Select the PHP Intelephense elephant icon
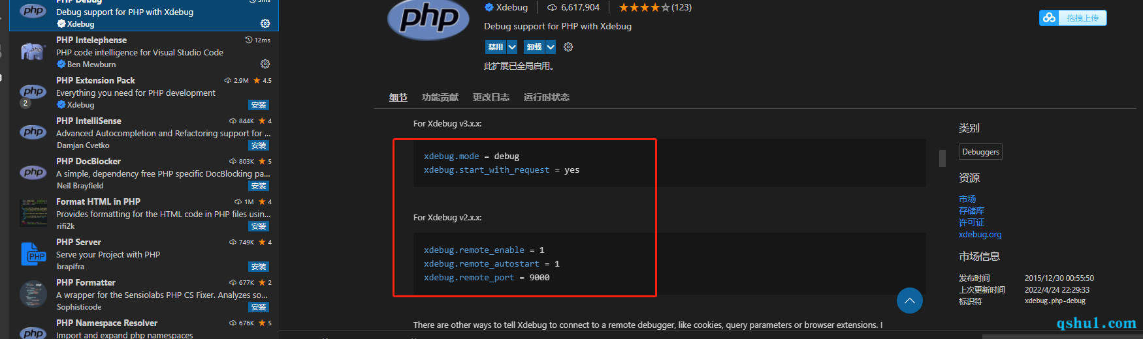This screenshot has width=1143, height=339. 33,52
